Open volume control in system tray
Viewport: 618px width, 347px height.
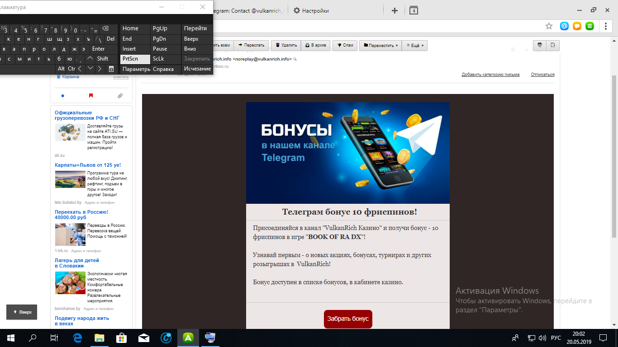click(x=542, y=338)
